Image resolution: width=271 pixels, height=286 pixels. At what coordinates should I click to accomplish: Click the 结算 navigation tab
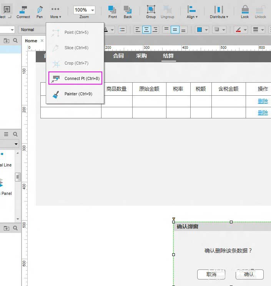pyautogui.click(x=168, y=56)
